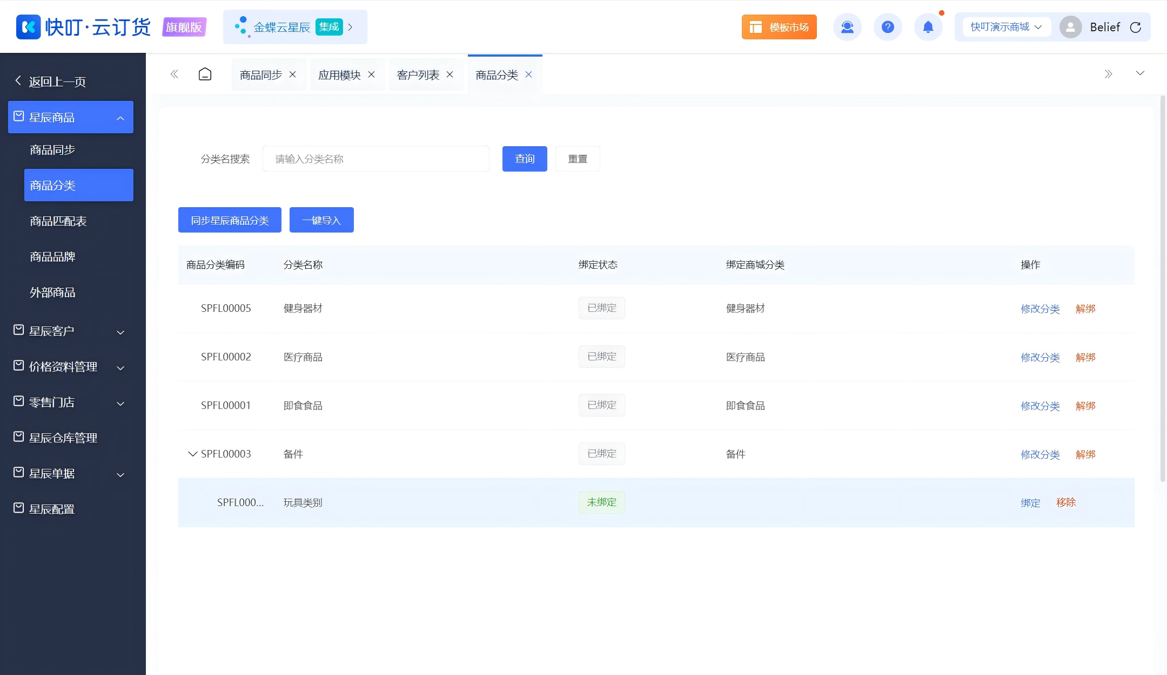Image resolution: width=1167 pixels, height=675 pixels.
Task: Open the 模板市场 button
Action: pyautogui.click(x=779, y=27)
